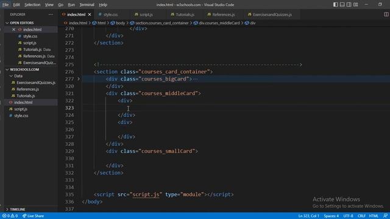Place cursor on empty line 326
The width and height of the screenshot is (390, 219).
click(236, 130)
